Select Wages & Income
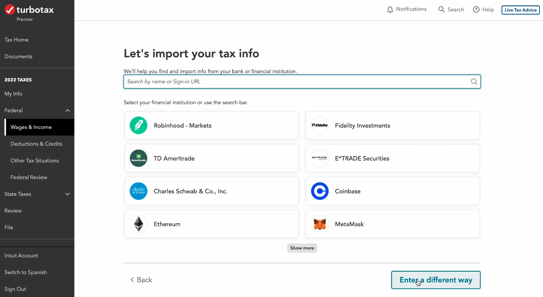543x297 pixels. [40, 127]
